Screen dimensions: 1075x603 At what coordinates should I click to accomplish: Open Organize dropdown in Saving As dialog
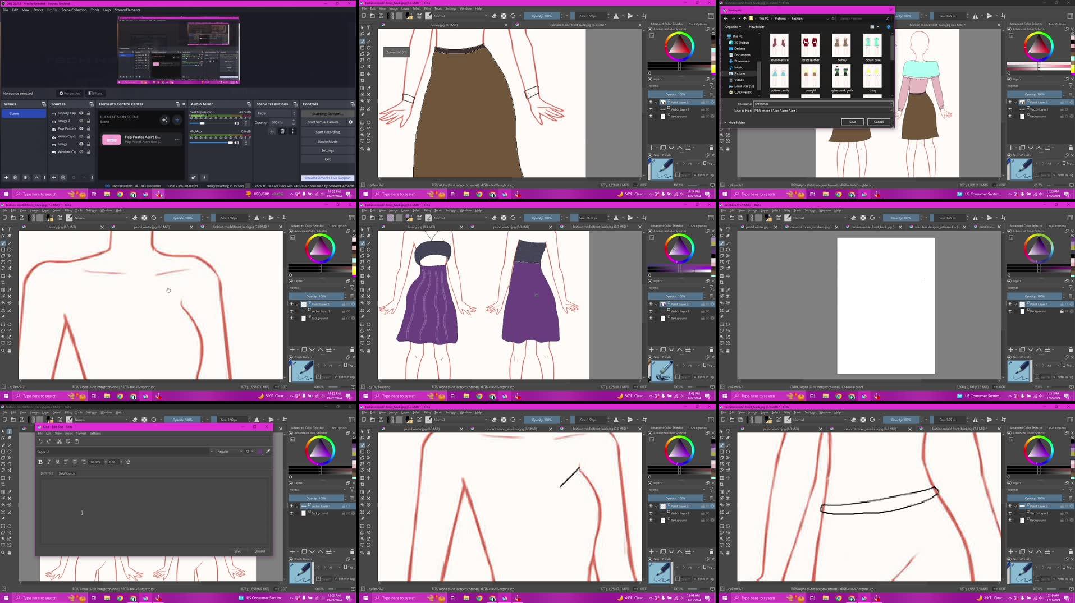733,27
